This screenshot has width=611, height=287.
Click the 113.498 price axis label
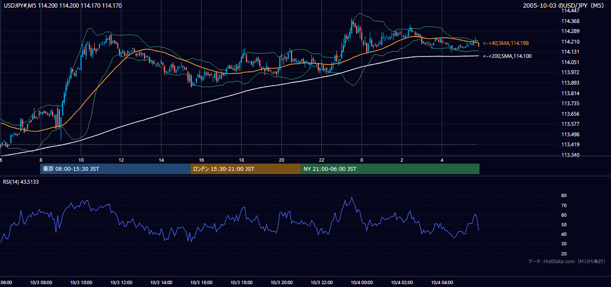coord(570,134)
